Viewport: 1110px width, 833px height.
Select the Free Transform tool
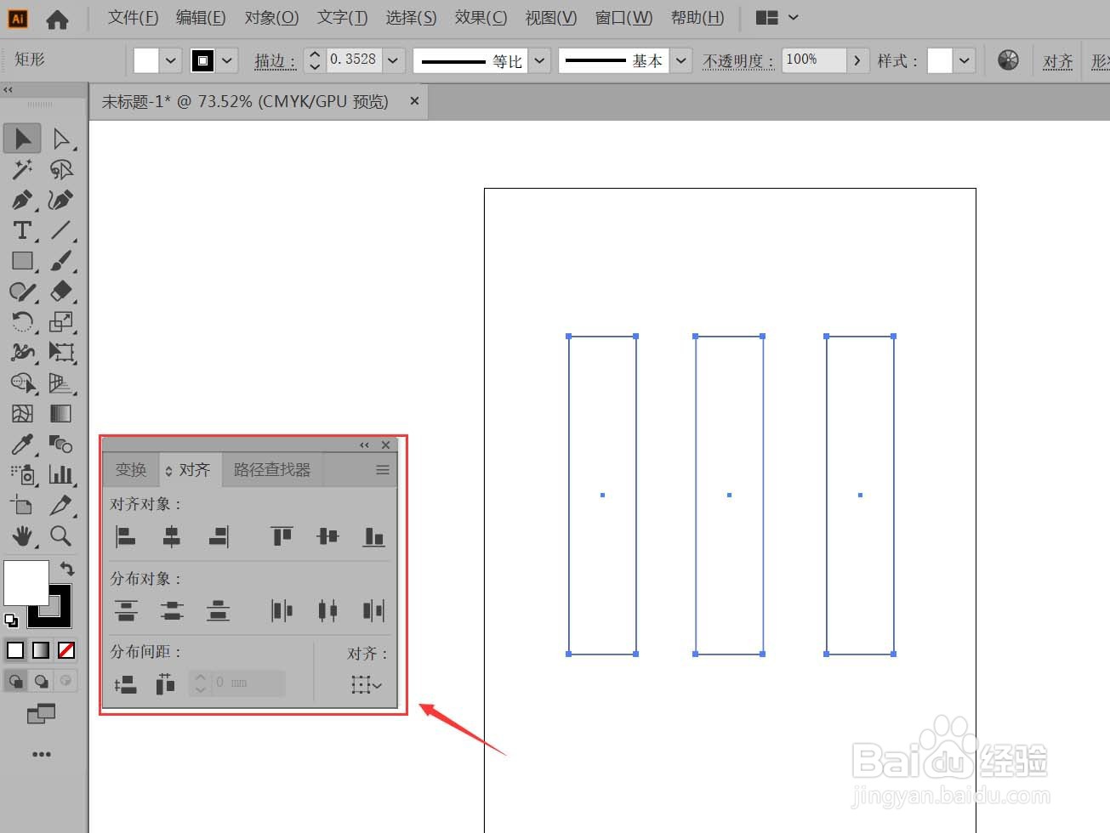pos(60,352)
